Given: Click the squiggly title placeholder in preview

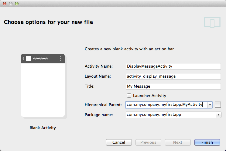Looking at the screenshot, I should pos(40,59).
